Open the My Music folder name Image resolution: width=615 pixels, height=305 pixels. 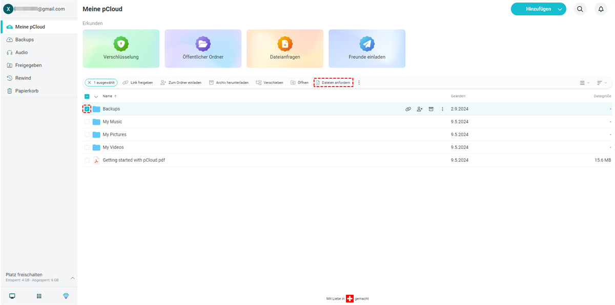click(112, 122)
